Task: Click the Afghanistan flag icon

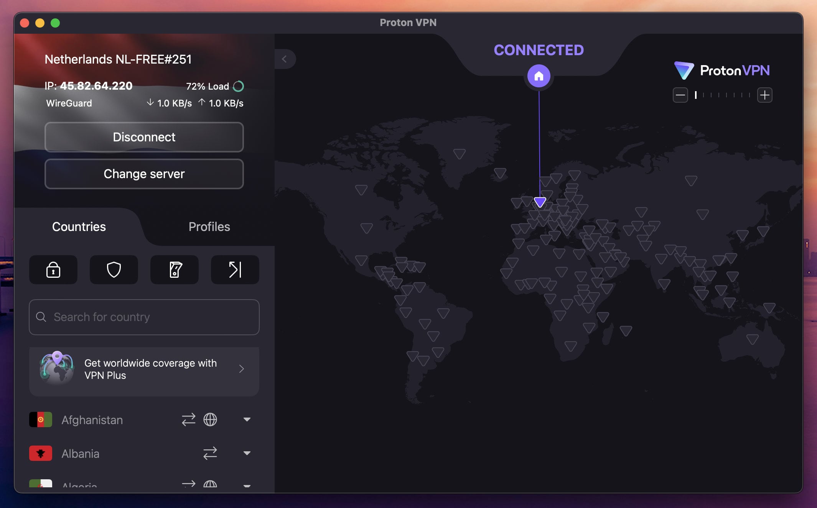Action: (x=41, y=420)
